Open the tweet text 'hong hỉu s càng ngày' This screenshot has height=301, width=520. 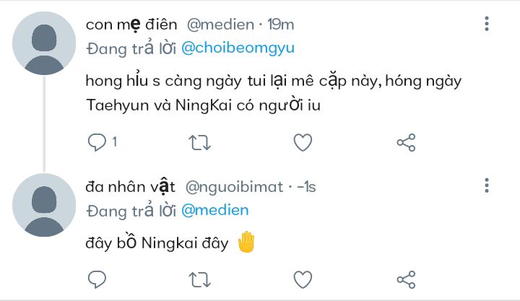[163, 82]
